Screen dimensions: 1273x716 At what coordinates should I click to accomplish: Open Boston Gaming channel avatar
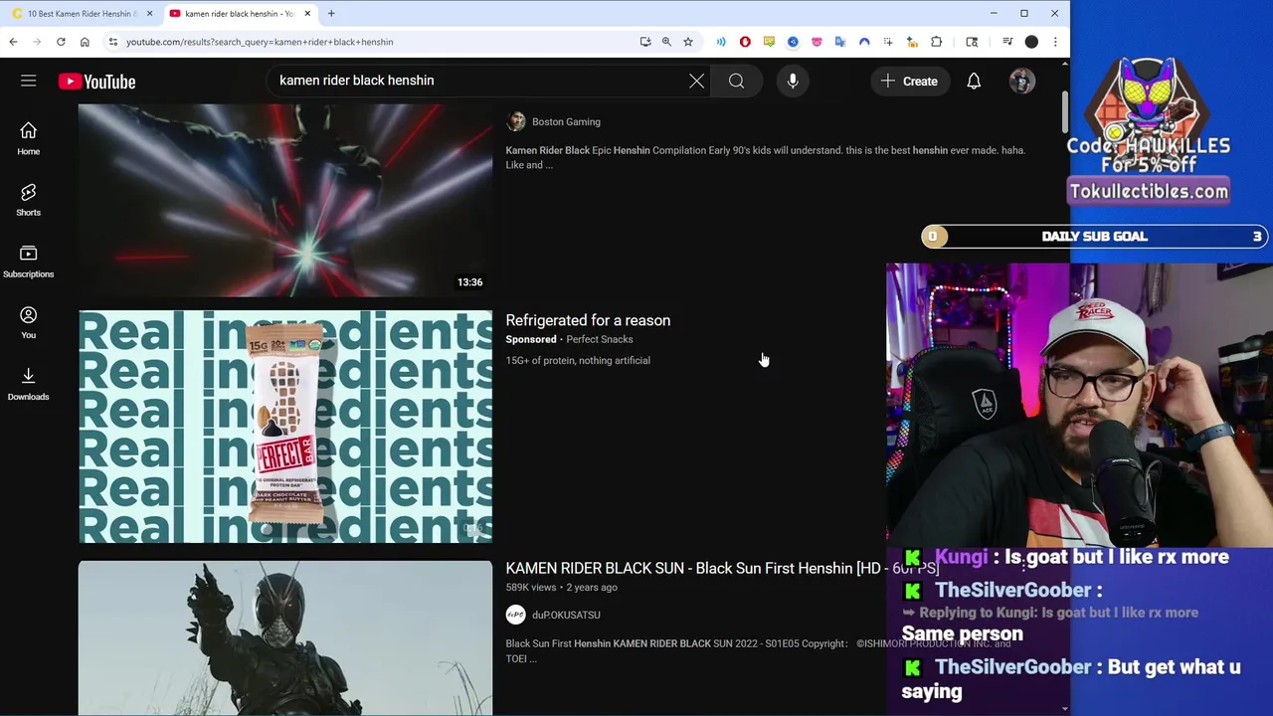click(515, 121)
